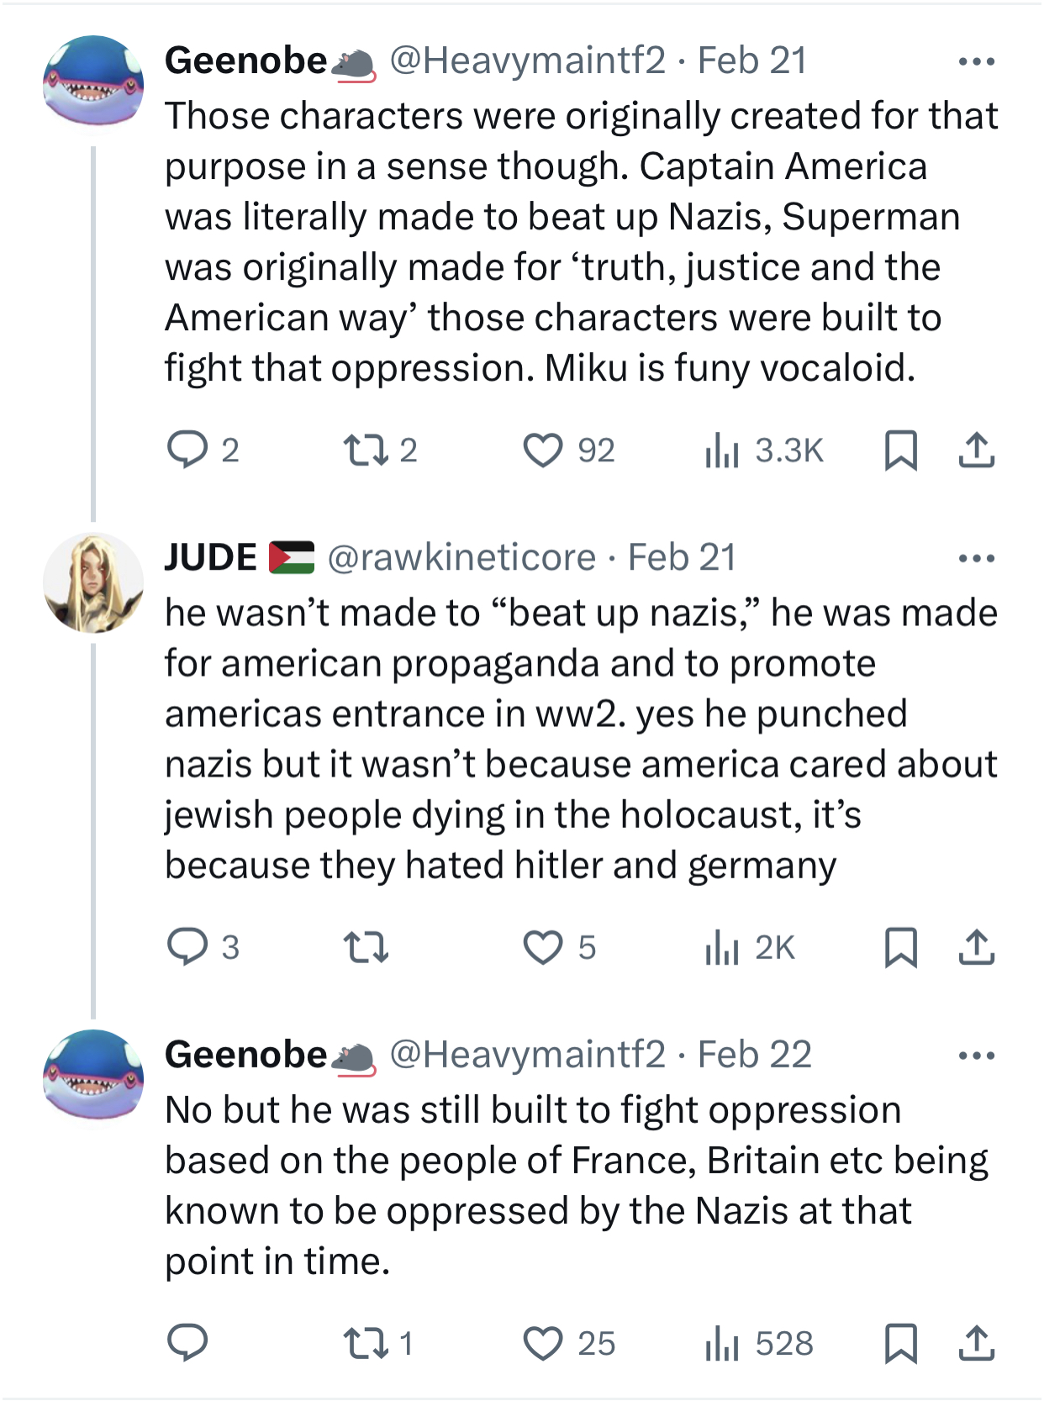The image size is (1044, 1401).
Task: Bookmark Geenobe's Feb 21 tweet
Action: click(x=900, y=450)
